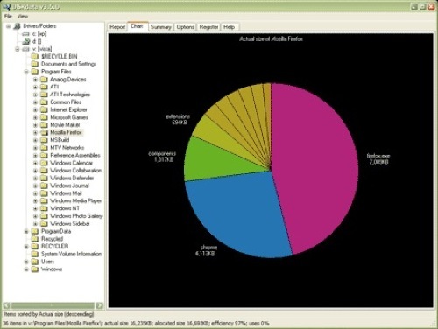Select the Recycled folder icon
The image size is (438, 329).
(x=35, y=239)
